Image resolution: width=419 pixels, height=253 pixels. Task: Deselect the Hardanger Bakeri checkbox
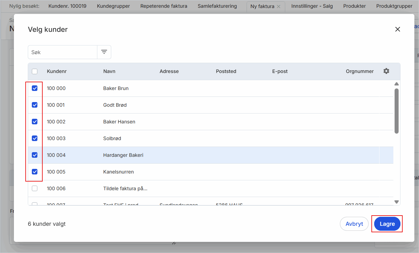tap(35, 155)
